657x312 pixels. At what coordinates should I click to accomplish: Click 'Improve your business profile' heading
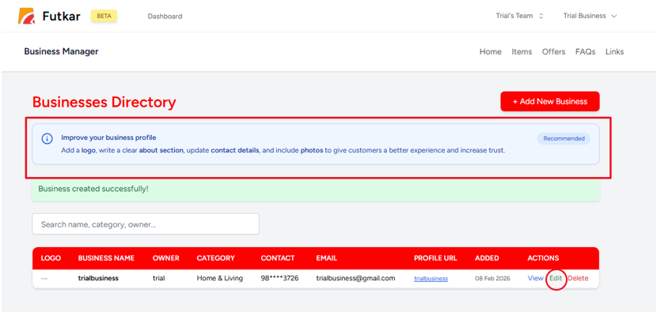pos(108,137)
